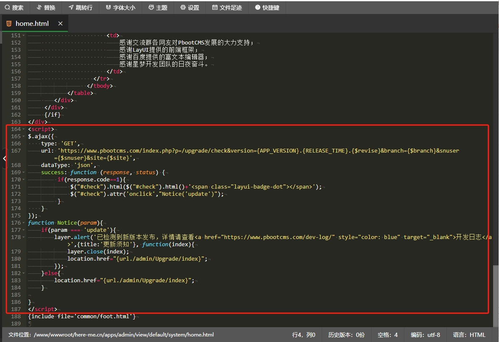Collapse success function fold at line 169
The height and width of the screenshot is (342, 499).
[x=24, y=172]
